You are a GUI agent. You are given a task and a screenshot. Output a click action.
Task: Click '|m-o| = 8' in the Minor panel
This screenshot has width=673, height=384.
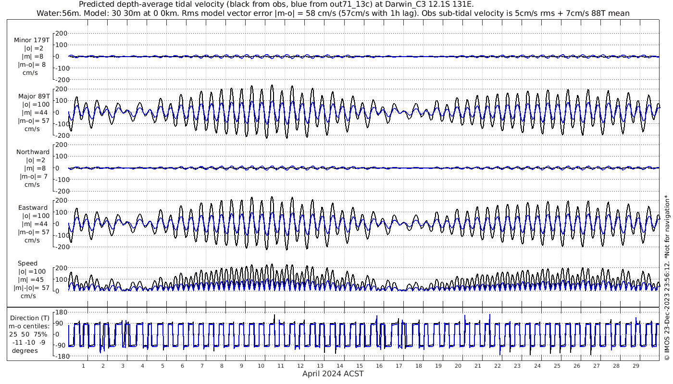[32, 64]
